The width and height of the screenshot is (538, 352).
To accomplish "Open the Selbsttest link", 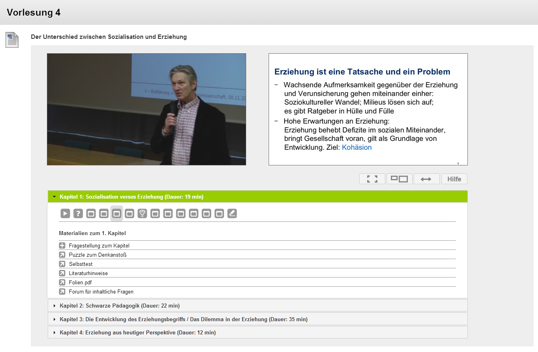I will pos(81,264).
